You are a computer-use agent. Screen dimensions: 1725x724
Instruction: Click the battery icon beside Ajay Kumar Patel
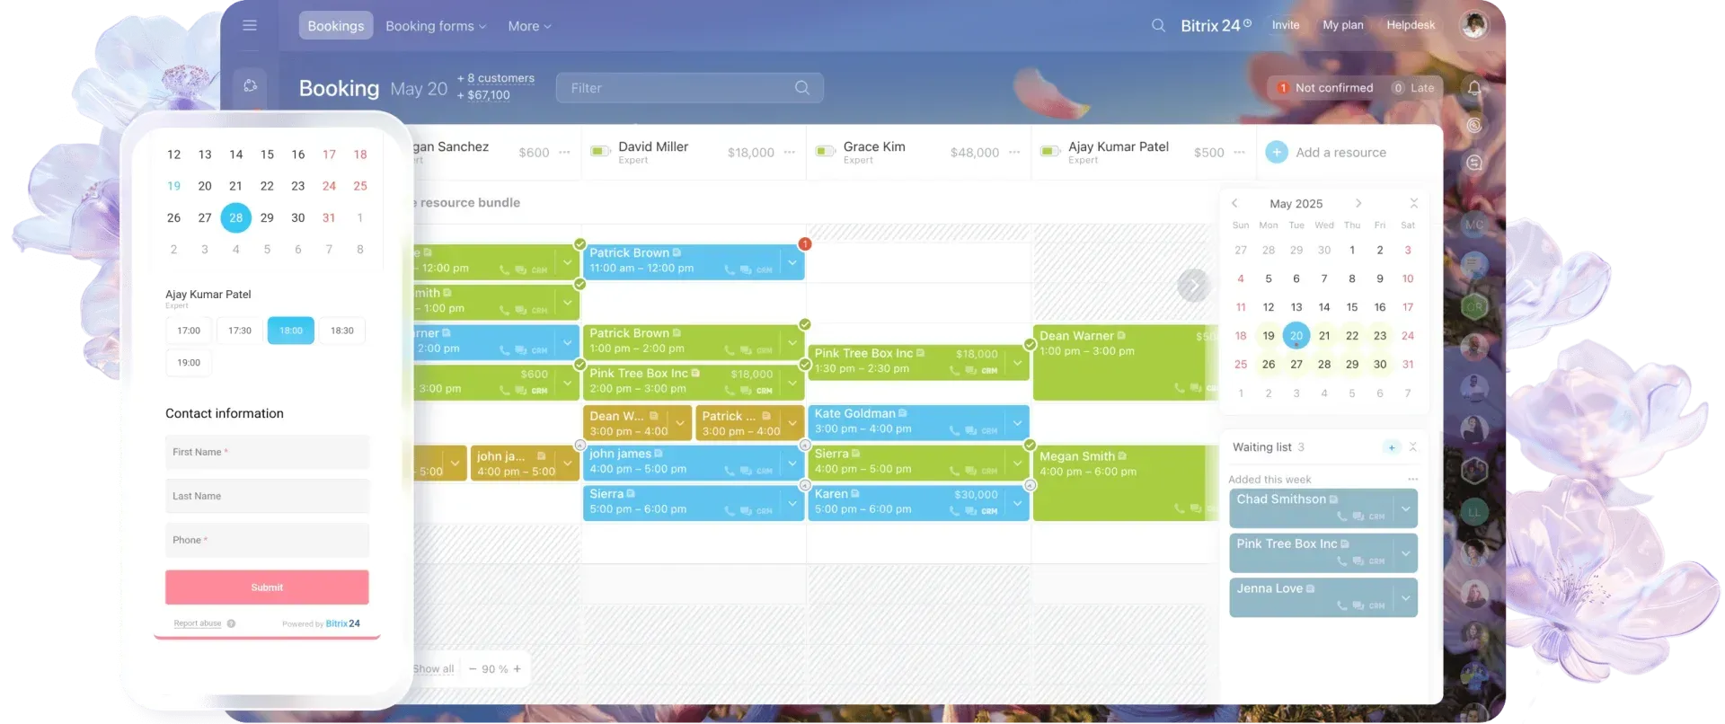pos(1049,151)
